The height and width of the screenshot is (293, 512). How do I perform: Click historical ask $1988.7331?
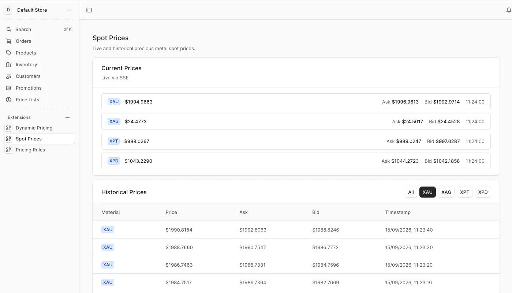pyautogui.click(x=253, y=265)
